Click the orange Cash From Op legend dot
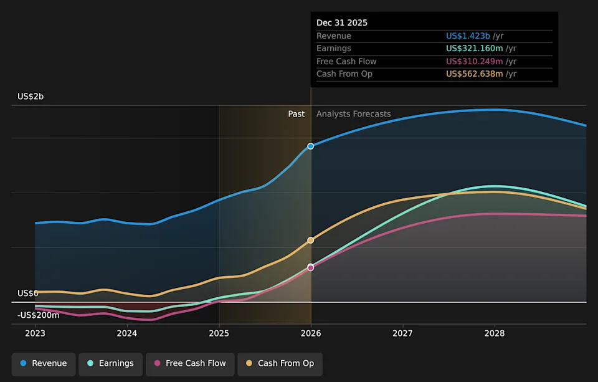Image resolution: width=598 pixels, height=382 pixels. pyautogui.click(x=249, y=363)
